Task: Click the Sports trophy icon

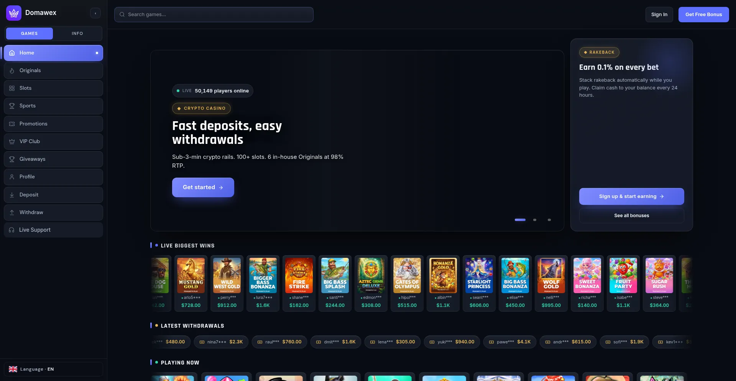Action: [12, 106]
